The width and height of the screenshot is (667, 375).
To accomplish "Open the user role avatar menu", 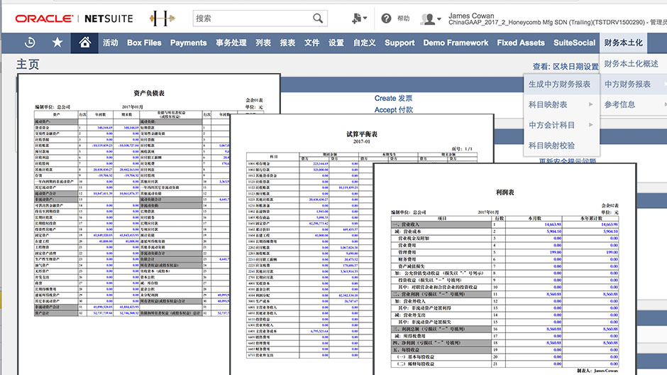I will (431, 18).
